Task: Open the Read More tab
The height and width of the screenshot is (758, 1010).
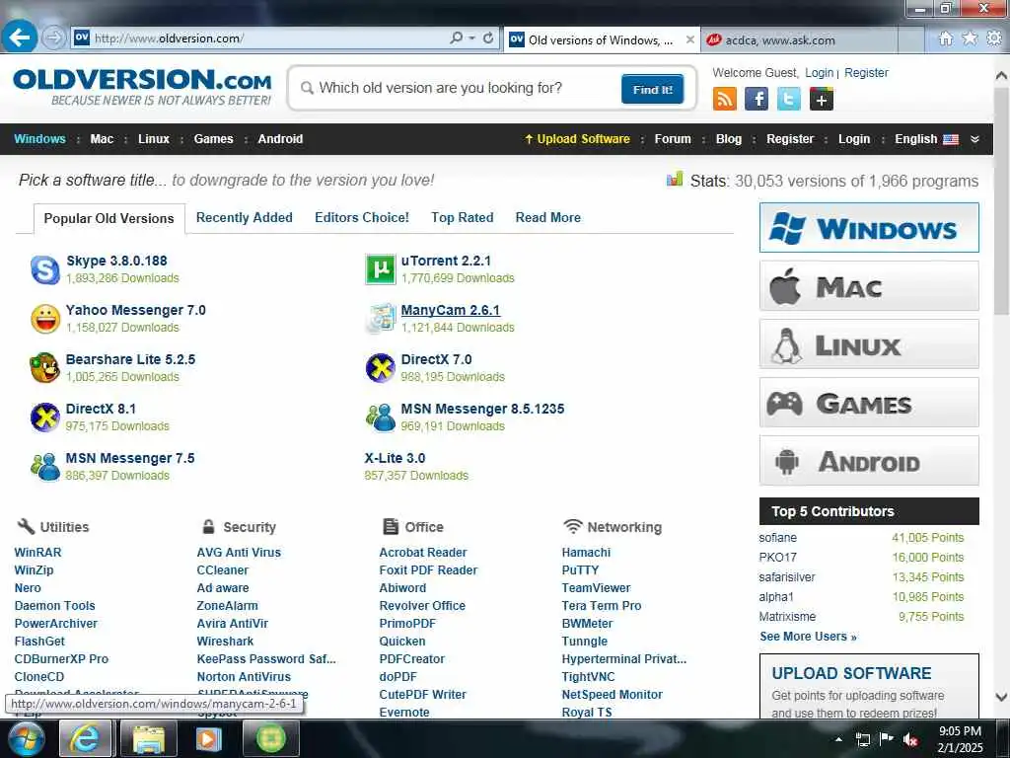Action: (548, 218)
